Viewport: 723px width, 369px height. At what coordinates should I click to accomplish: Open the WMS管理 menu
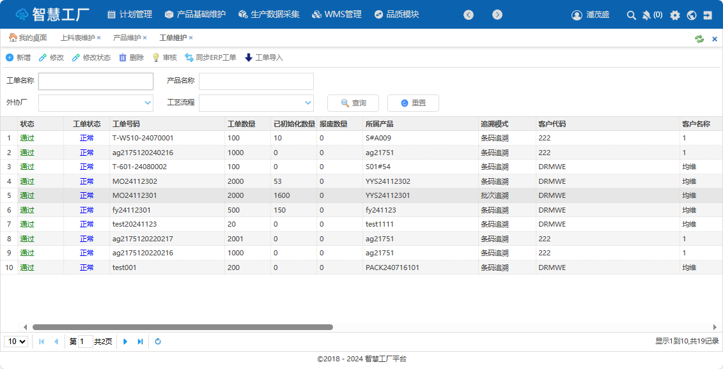(x=337, y=14)
